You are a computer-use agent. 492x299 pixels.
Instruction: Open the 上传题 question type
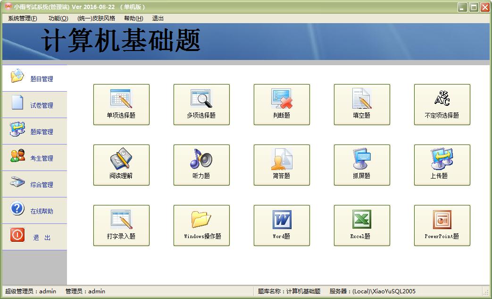click(442, 165)
